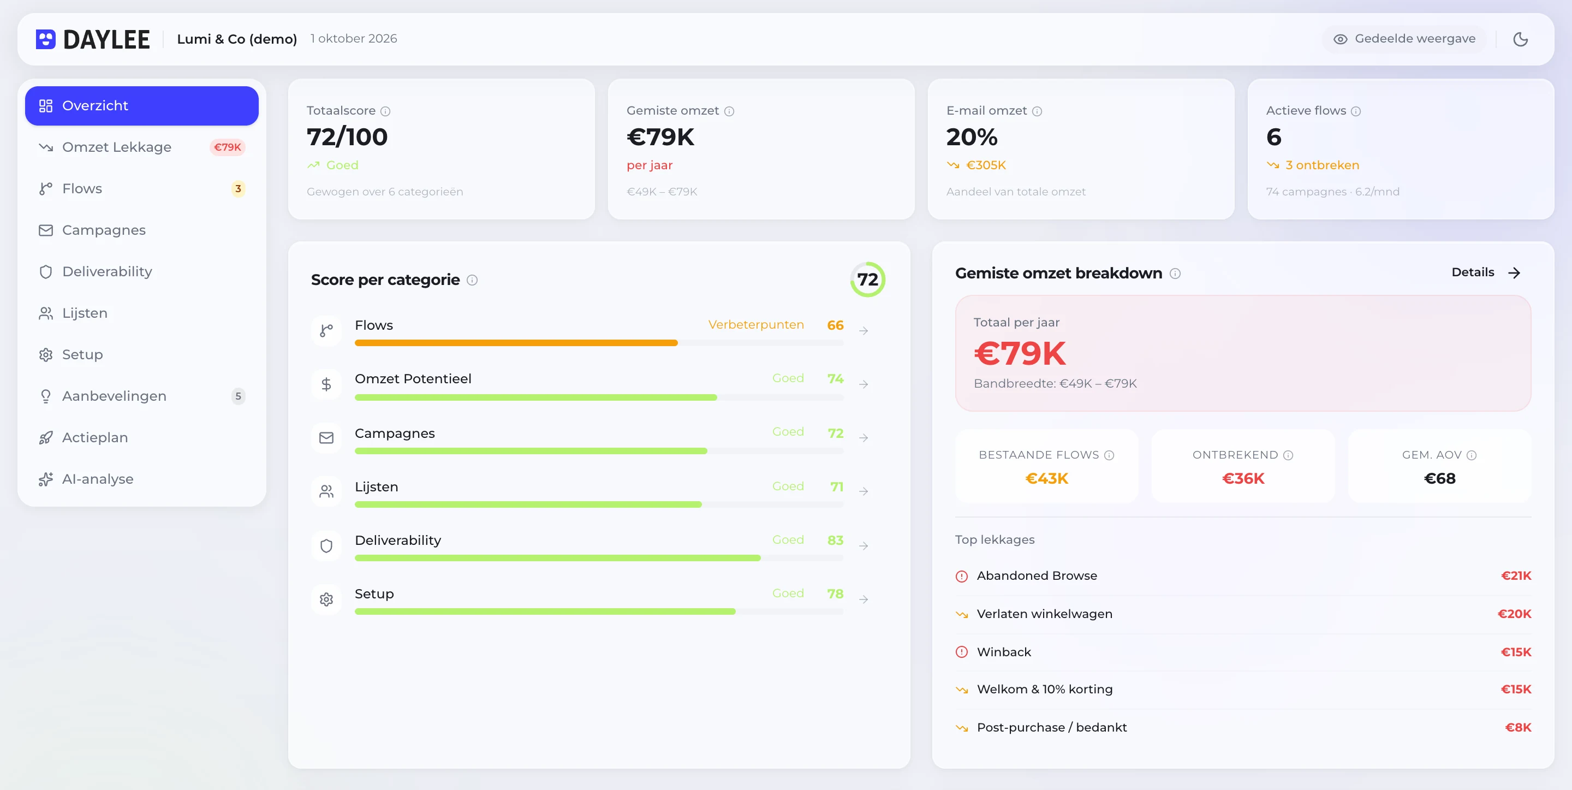Viewport: 1572px width, 790px height.
Task: Click the info icon beside E-mail omzet
Action: (1038, 111)
